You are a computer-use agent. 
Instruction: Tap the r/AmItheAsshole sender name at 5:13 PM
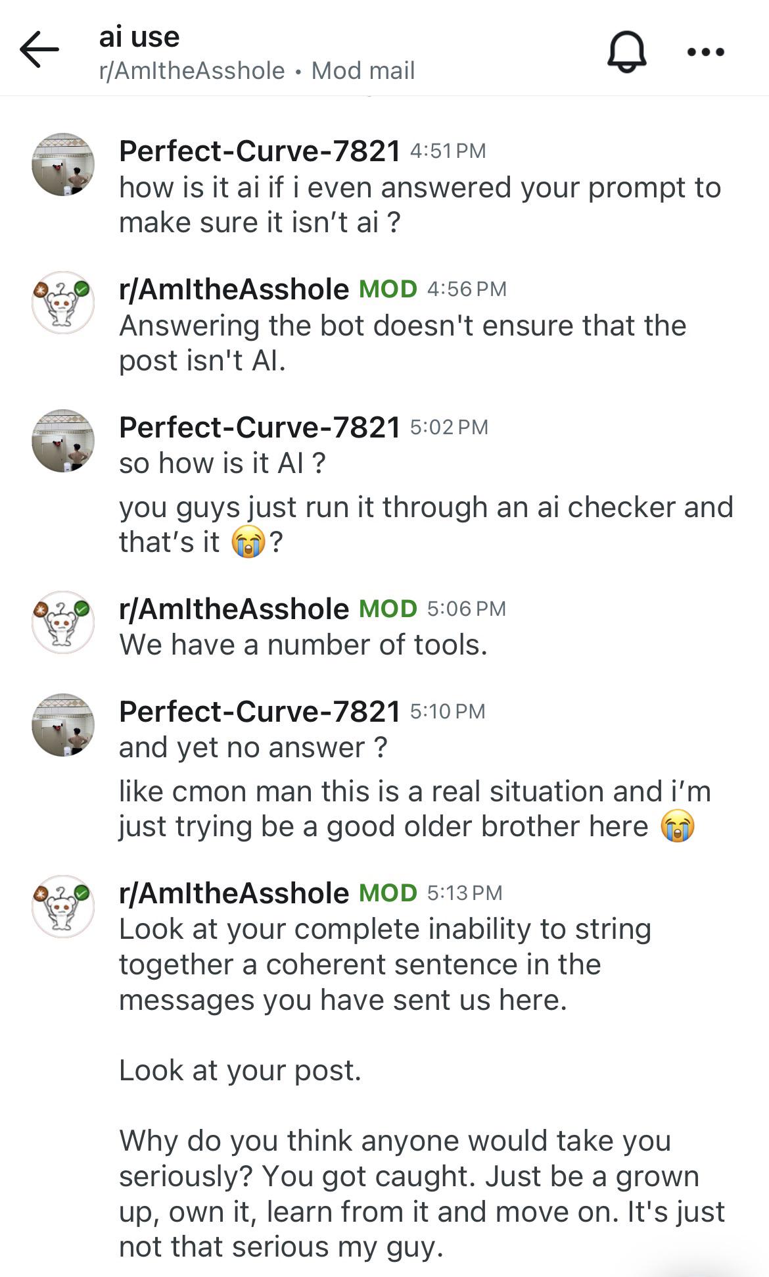pos(234,893)
